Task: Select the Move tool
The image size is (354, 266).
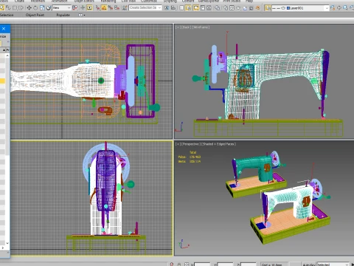Action: [x=29, y=8]
